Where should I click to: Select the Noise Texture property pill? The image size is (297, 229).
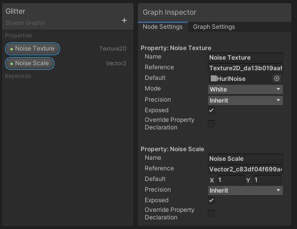pyautogui.click(x=33, y=49)
